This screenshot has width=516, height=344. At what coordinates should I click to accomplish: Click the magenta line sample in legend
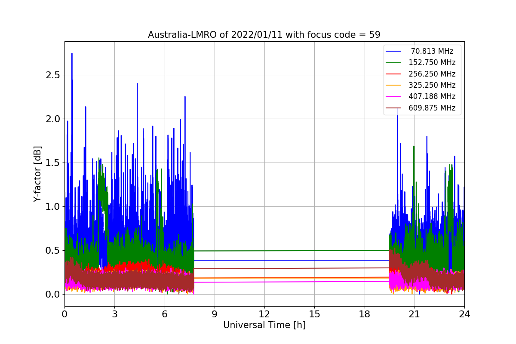393,97
